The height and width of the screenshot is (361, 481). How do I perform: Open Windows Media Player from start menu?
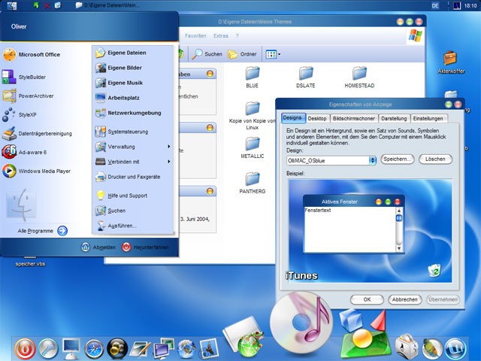click(44, 171)
